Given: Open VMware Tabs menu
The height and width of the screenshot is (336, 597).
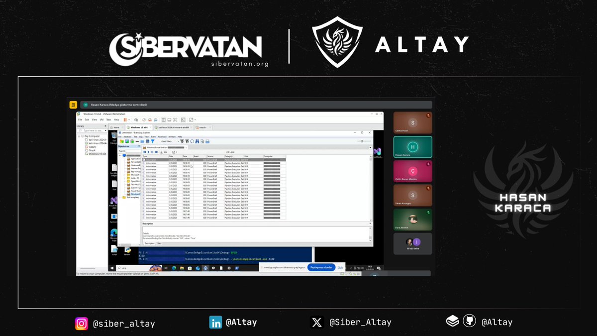Looking at the screenshot, I should [109, 120].
